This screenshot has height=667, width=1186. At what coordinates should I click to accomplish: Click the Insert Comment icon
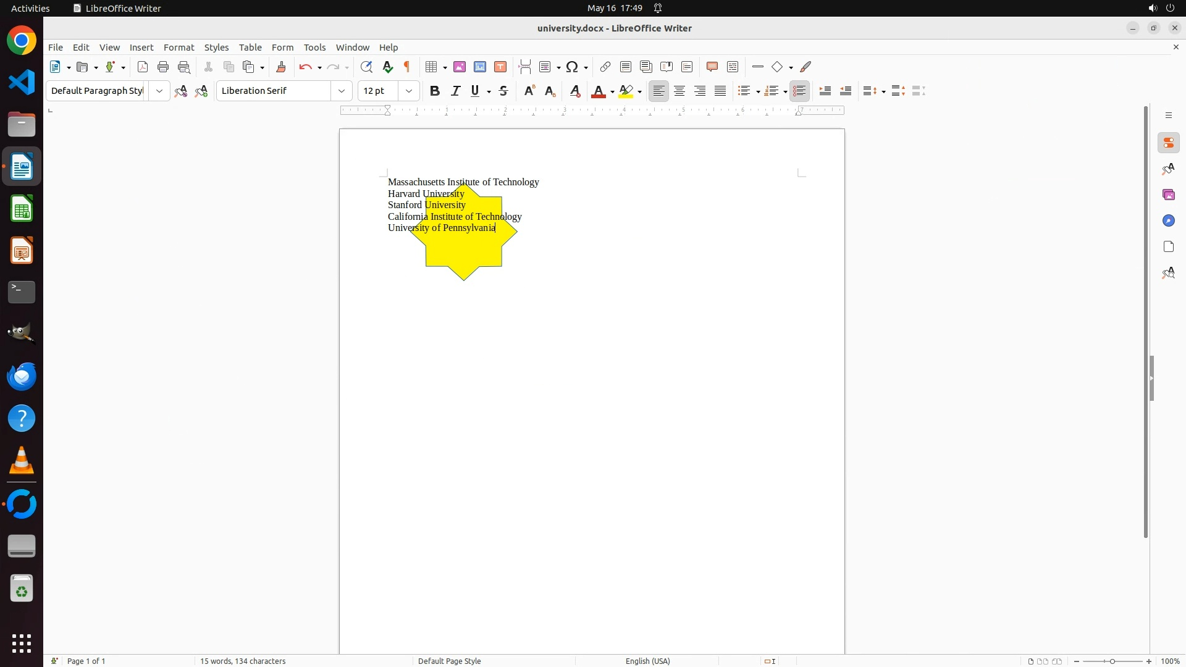coord(712,67)
